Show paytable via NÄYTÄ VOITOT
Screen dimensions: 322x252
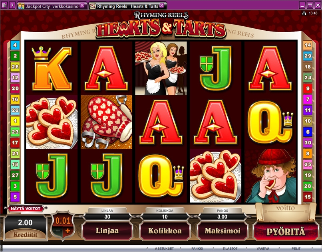26,209
